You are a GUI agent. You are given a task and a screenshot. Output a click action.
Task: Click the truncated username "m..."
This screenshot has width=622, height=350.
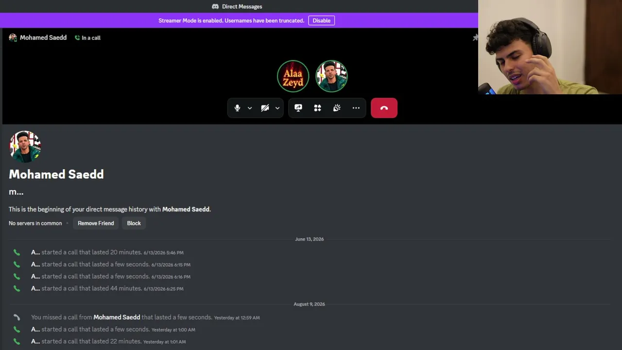[x=16, y=192]
